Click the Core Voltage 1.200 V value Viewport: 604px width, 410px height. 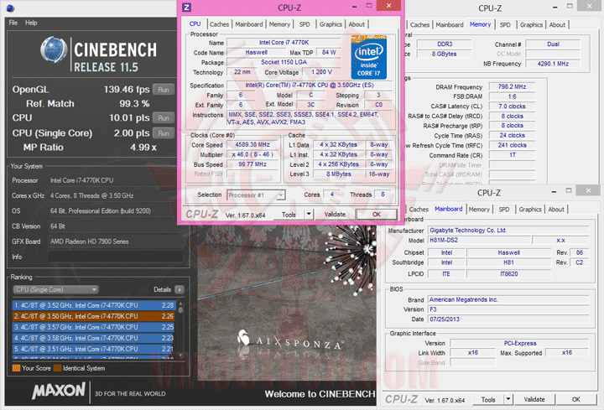[x=321, y=72]
